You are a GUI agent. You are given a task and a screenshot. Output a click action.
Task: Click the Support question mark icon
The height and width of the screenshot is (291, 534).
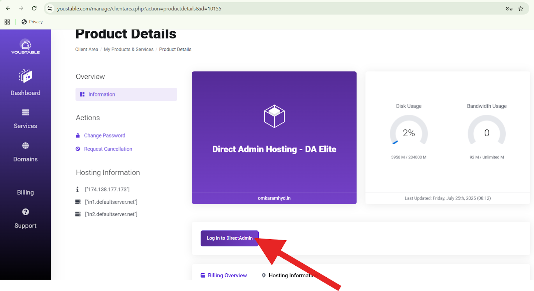tap(26, 212)
